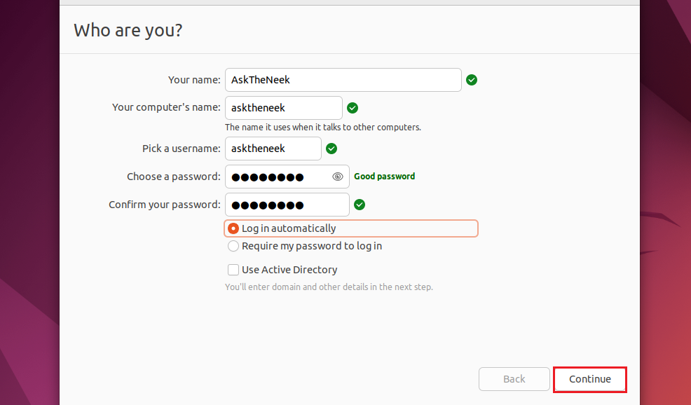This screenshot has height=405, width=691.
Task: Click the username validation checkmark
Action: (x=331, y=149)
